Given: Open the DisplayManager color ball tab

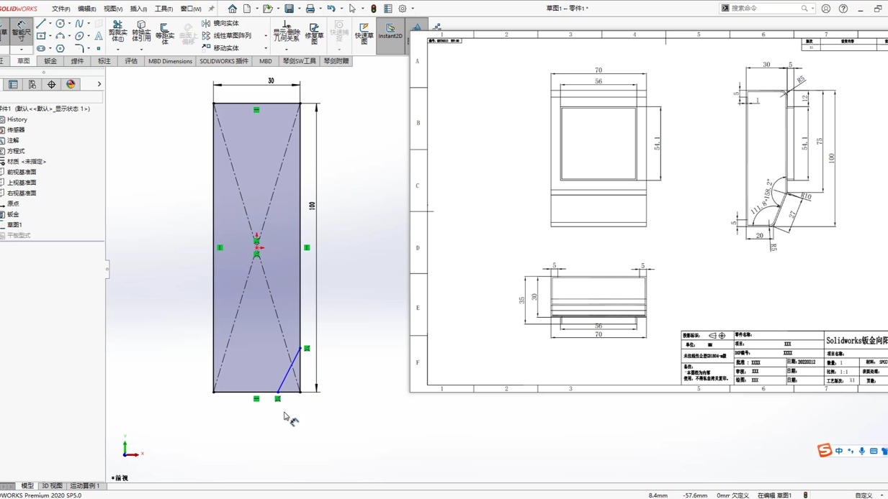Looking at the screenshot, I should pyautogui.click(x=71, y=84).
